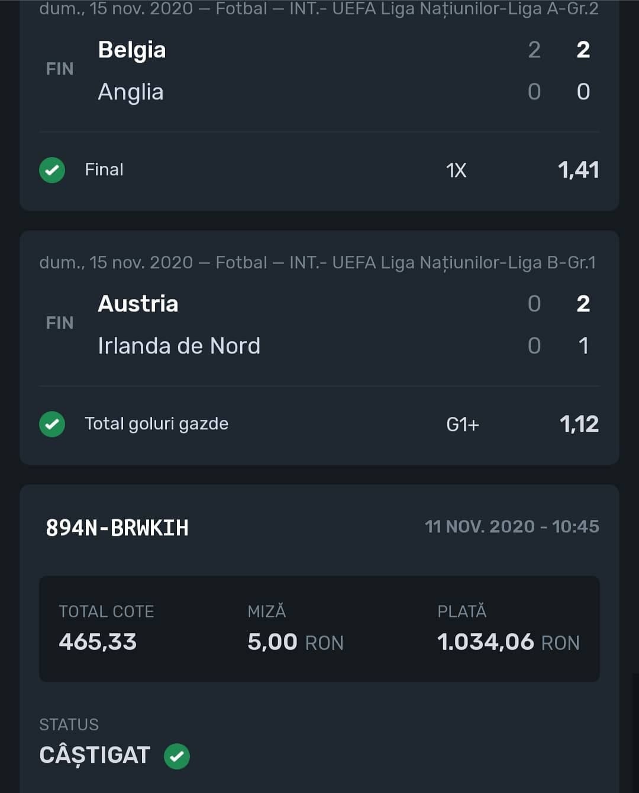
Task: Click the PLATĂ 1.034,06 RON amount
Action: (508, 642)
